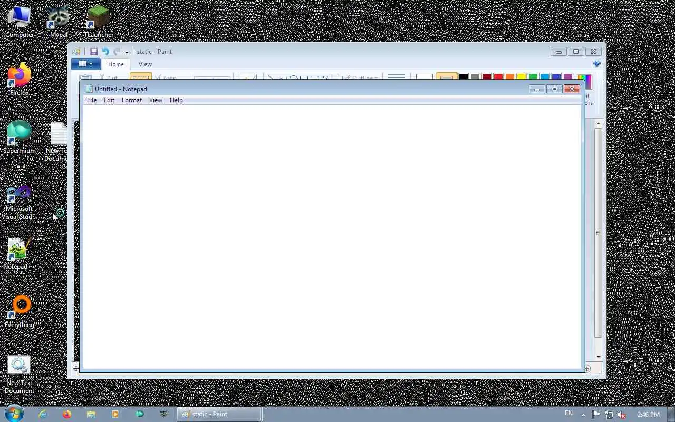Open the Help menu in Notepad
Screen dimensions: 675x422
click(176, 100)
